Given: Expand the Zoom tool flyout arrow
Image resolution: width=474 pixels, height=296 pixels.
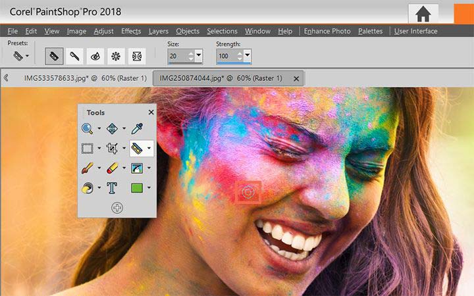Looking at the screenshot, I should pyautogui.click(x=99, y=128).
